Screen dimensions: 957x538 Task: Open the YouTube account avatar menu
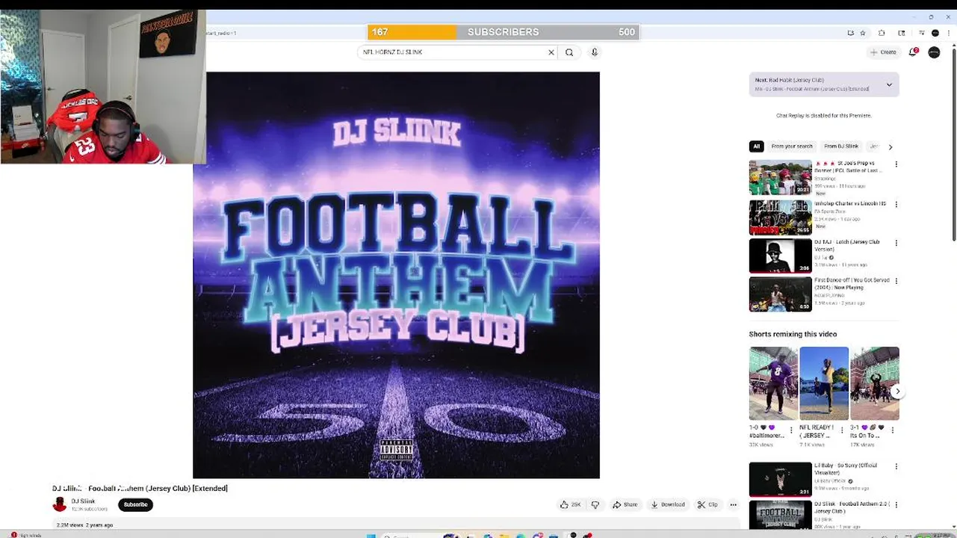pos(934,52)
